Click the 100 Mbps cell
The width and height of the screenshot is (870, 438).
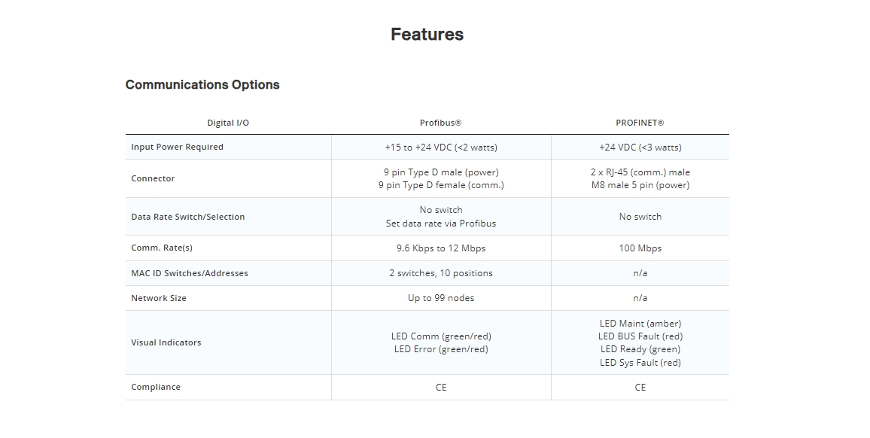(640, 248)
